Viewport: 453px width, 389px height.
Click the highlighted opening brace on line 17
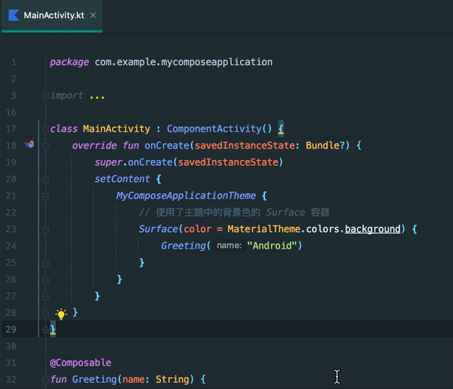pos(281,128)
